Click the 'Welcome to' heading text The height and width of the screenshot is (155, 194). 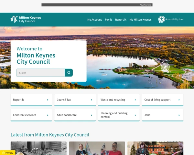tap(29, 49)
